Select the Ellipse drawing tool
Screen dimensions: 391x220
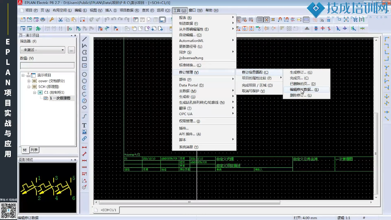point(85,108)
